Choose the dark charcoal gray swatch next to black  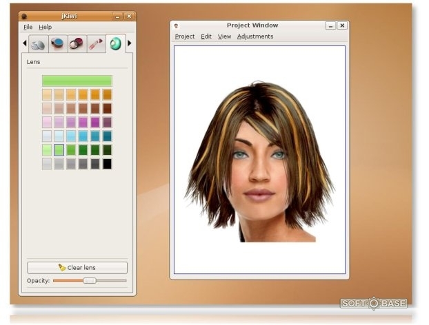click(x=95, y=164)
